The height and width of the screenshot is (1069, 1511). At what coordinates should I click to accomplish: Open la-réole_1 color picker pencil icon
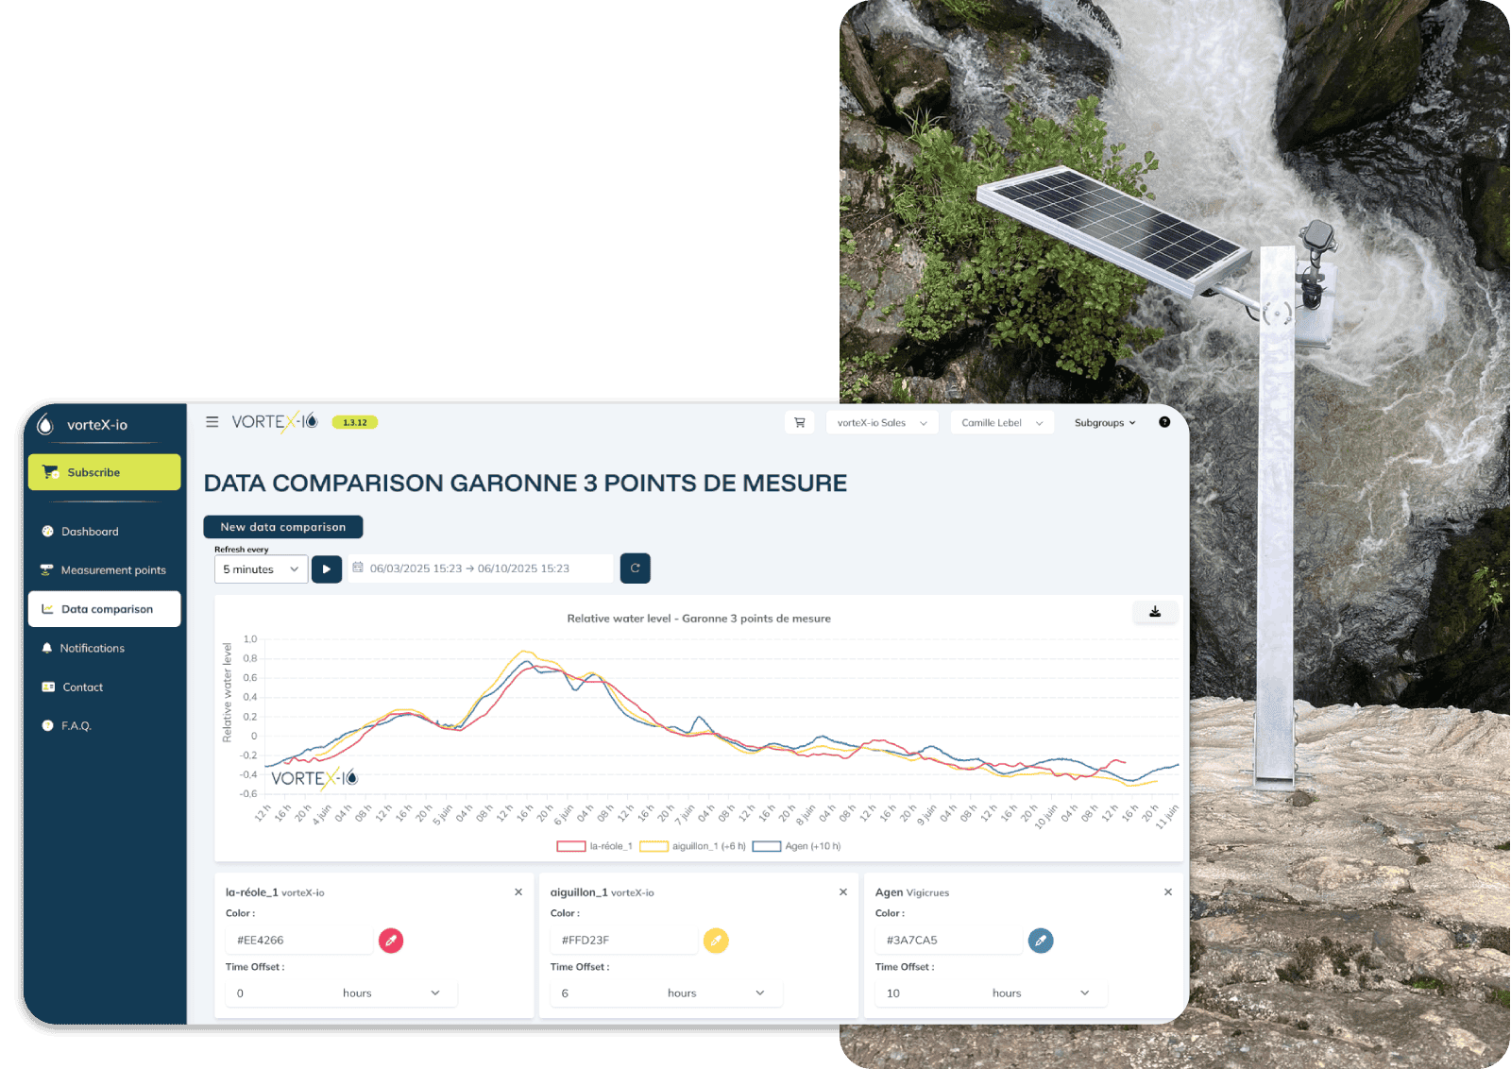391,941
